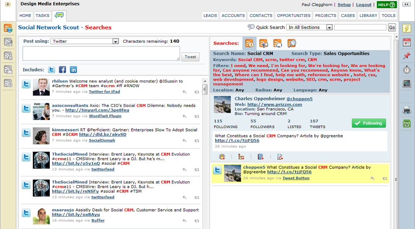Open the activity monitor graph icon
Screen dimensions: 415x229
(407, 83)
